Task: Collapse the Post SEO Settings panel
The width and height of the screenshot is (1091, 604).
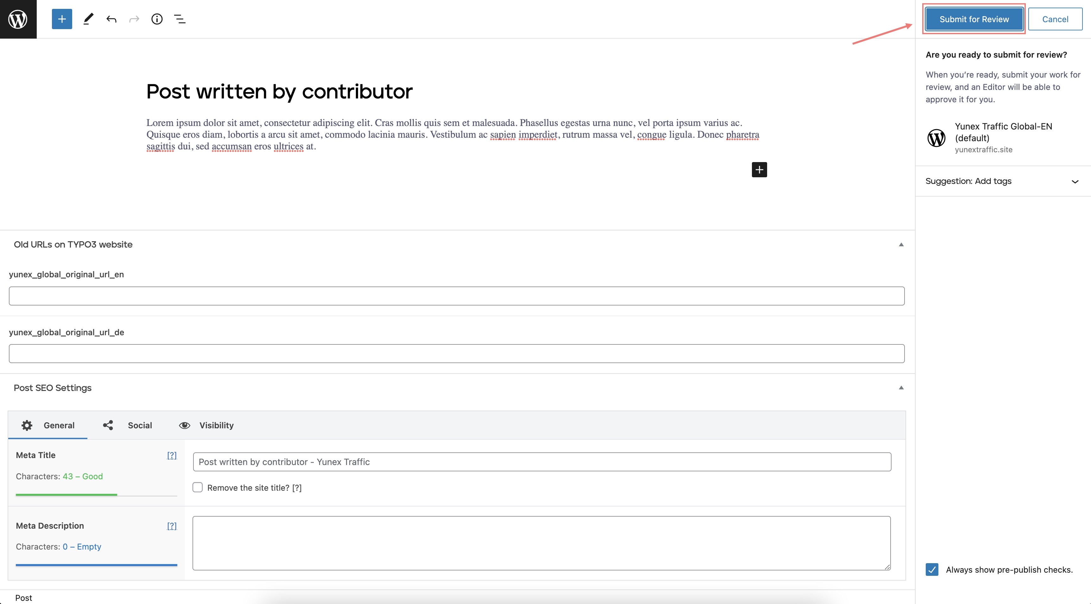Action: point(901,387)
